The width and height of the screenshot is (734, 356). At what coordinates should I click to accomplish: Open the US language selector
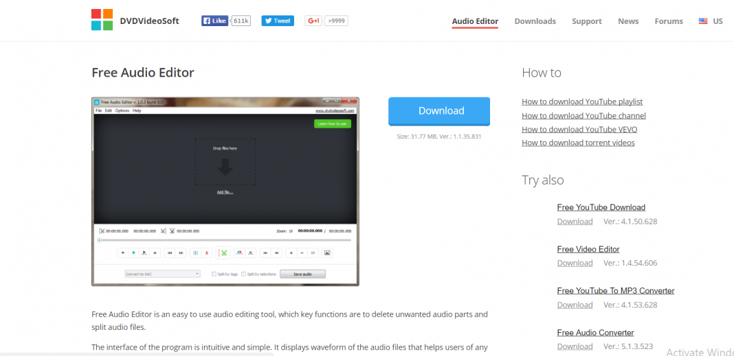pyautogui.click(x=711, y=21)
